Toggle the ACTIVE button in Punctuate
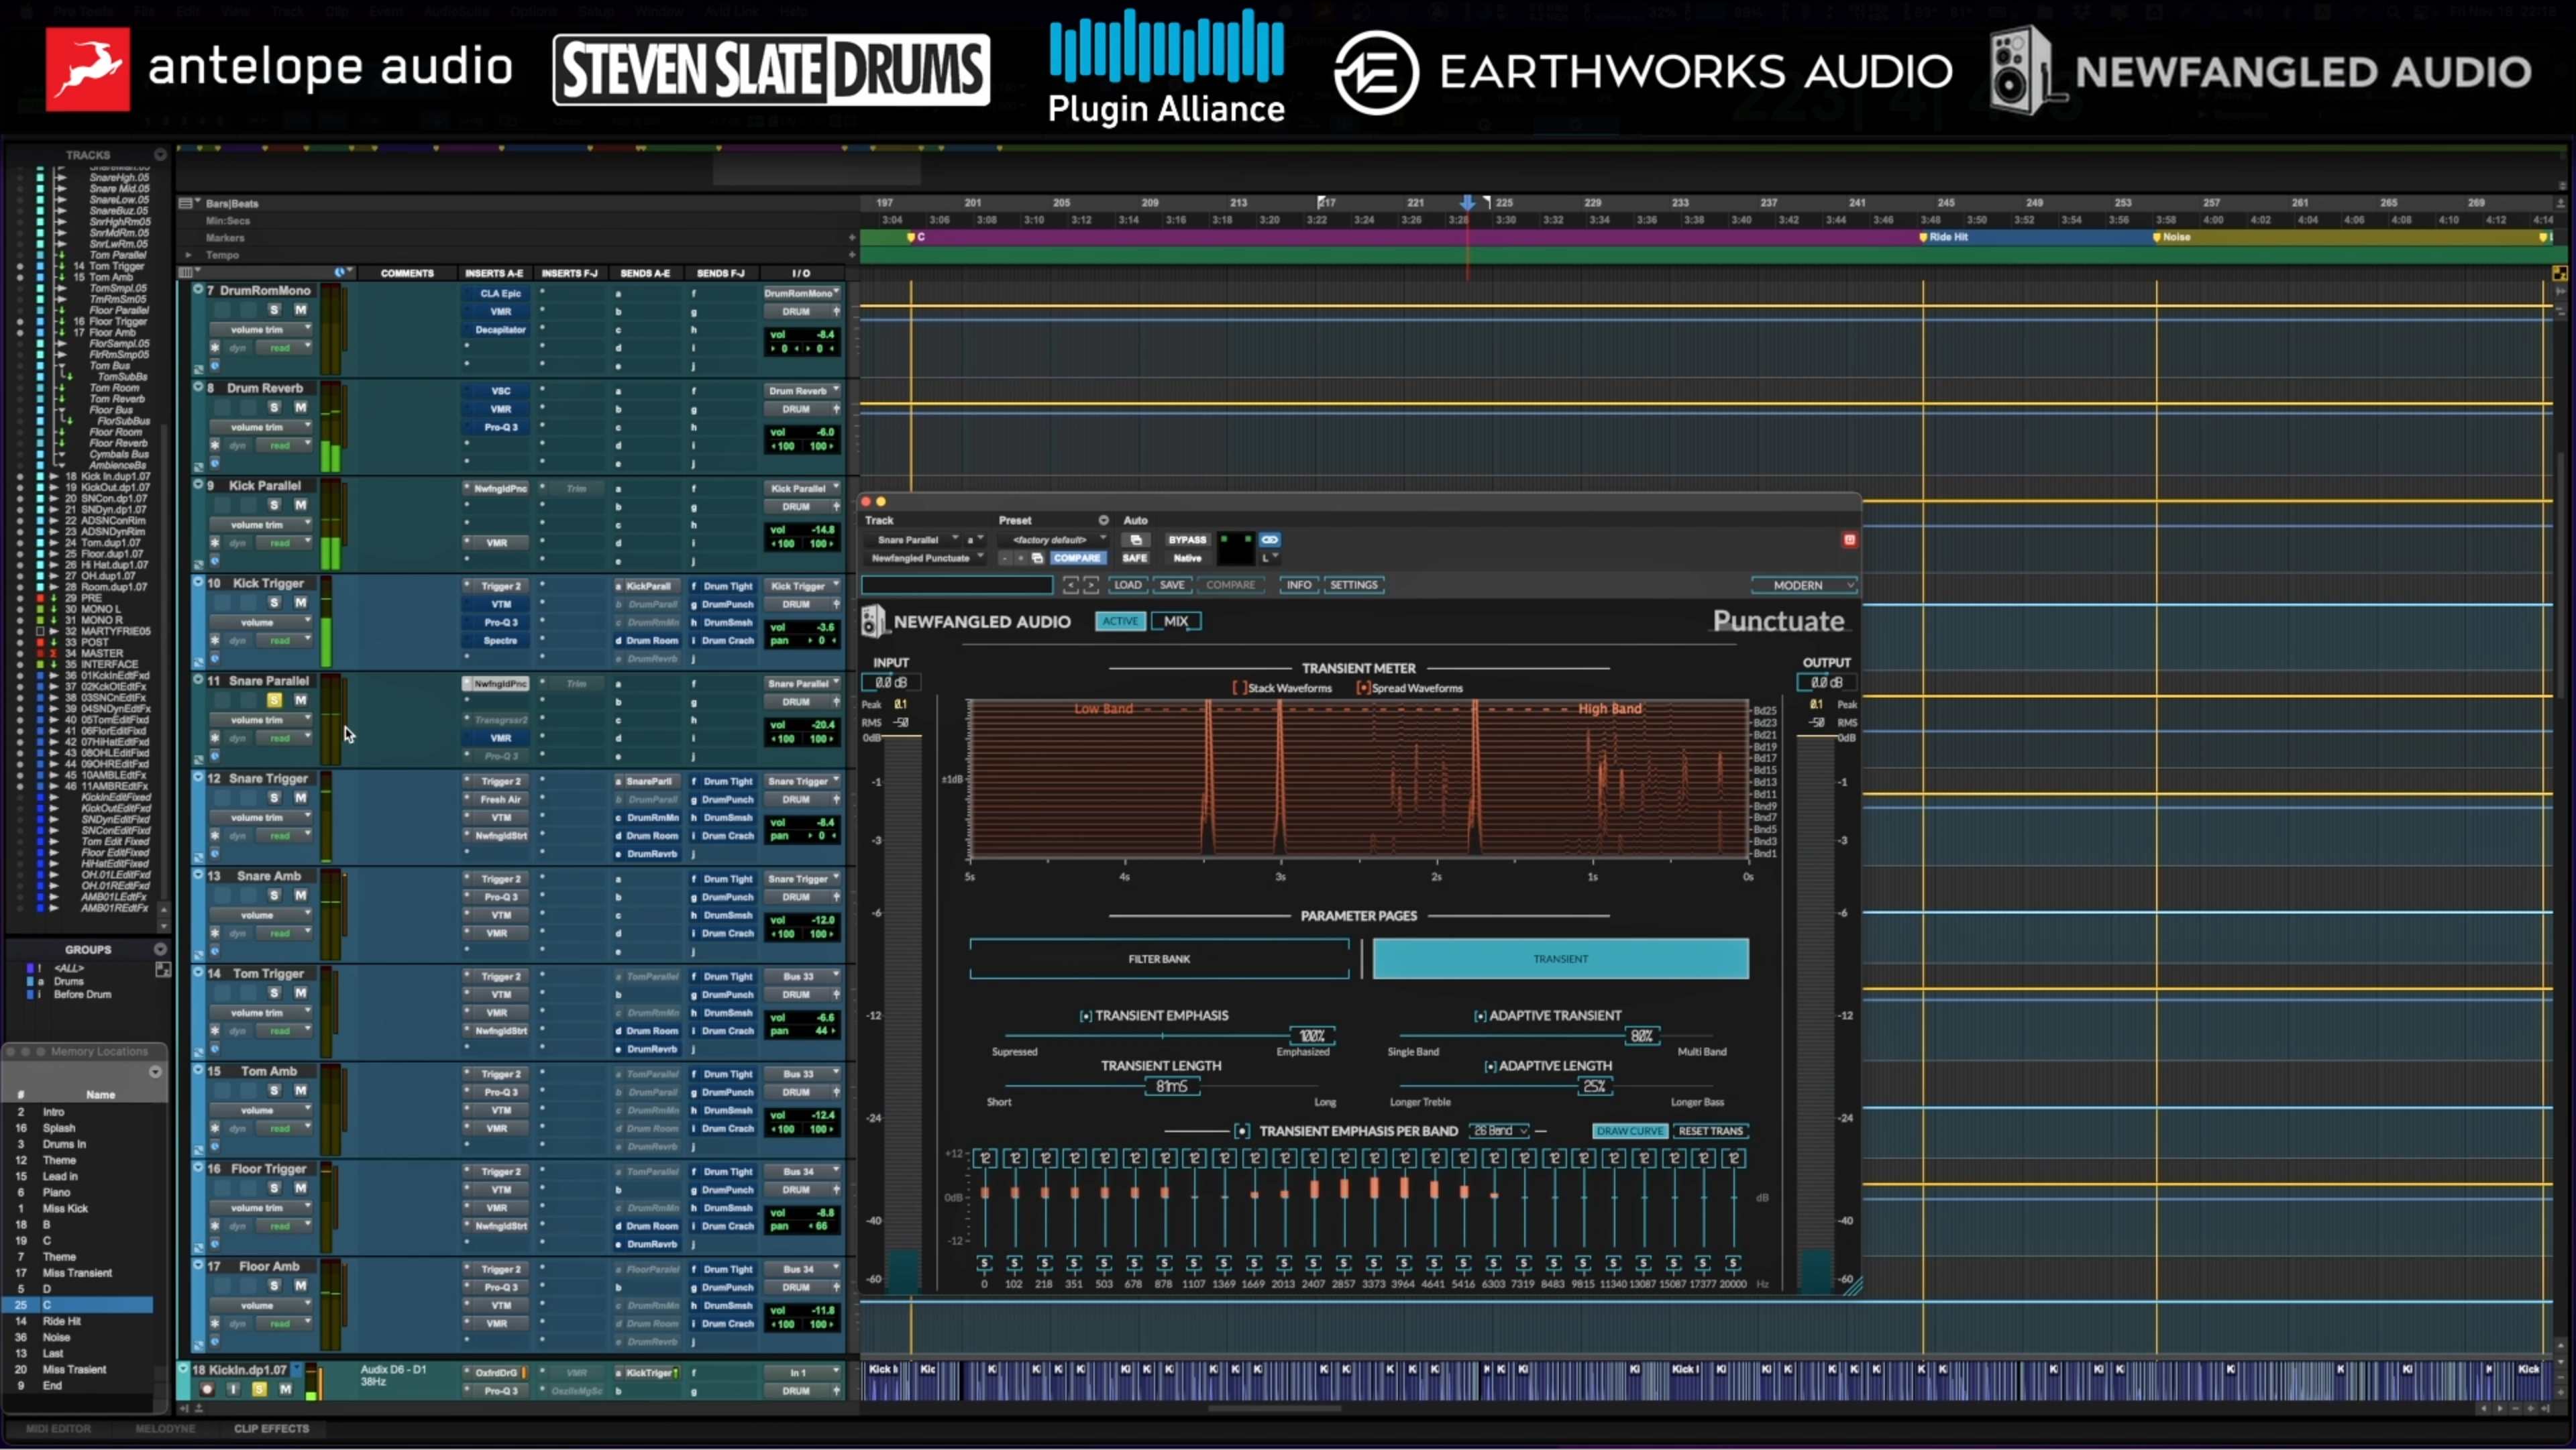 [x=1120, y=621]
